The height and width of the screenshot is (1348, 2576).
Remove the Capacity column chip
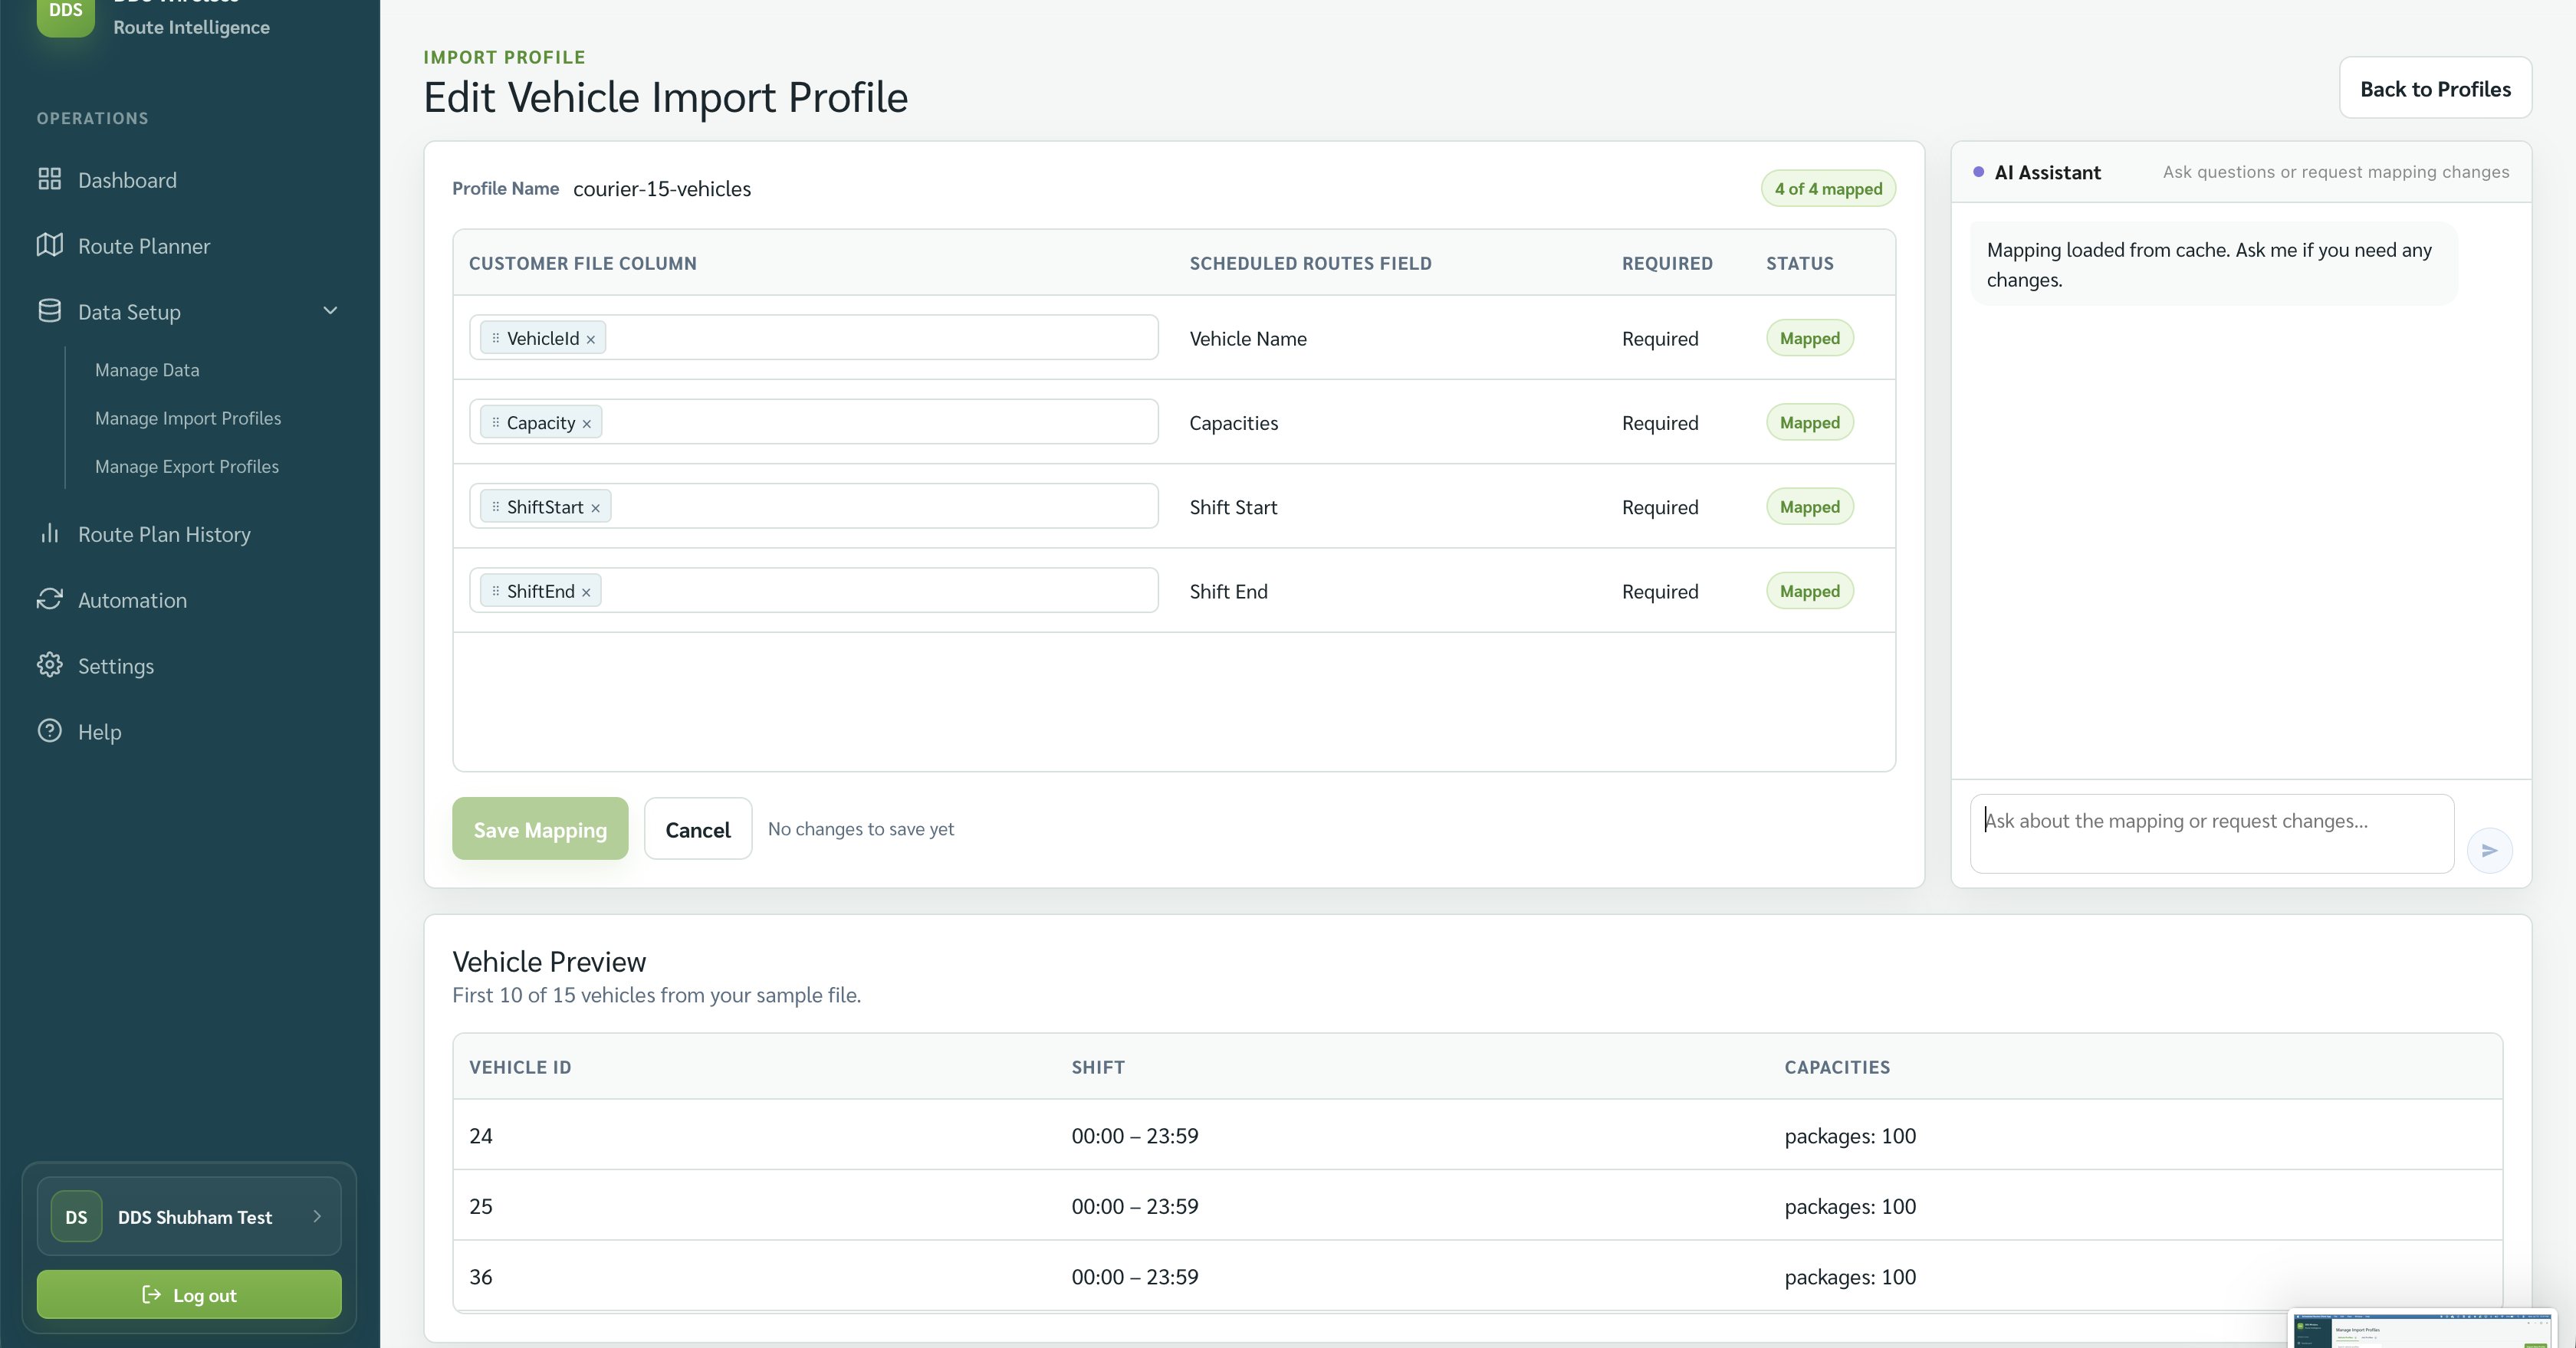587,424
